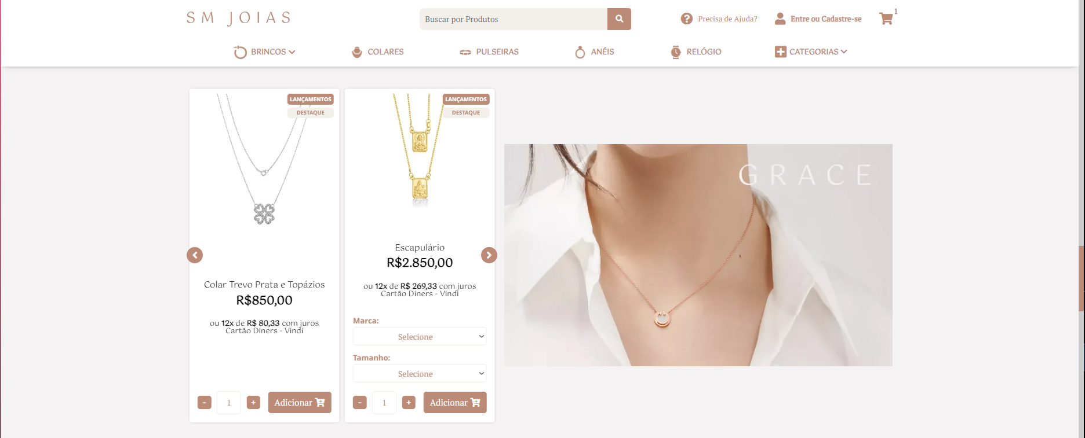Click the help question mark icon
Image resolution: width=1085 pixels, height=438 pixels.
(687, 19)
